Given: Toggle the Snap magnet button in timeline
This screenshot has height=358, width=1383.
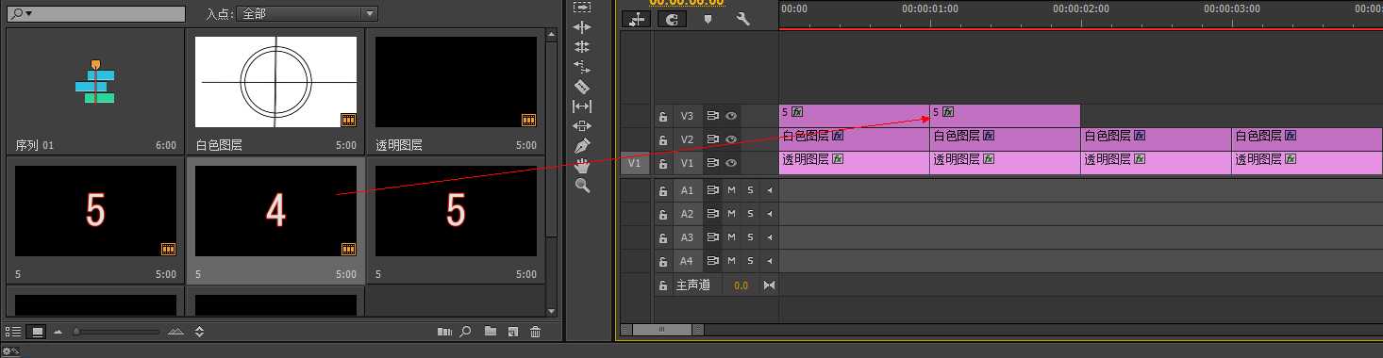Looking at the screenshot, I should [x=672, y=19].
